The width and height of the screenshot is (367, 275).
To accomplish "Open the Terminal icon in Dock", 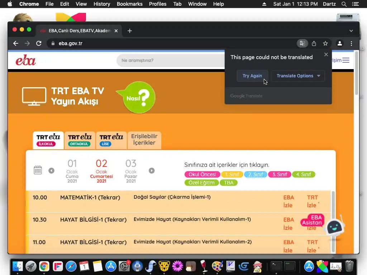I will [276, 266].
